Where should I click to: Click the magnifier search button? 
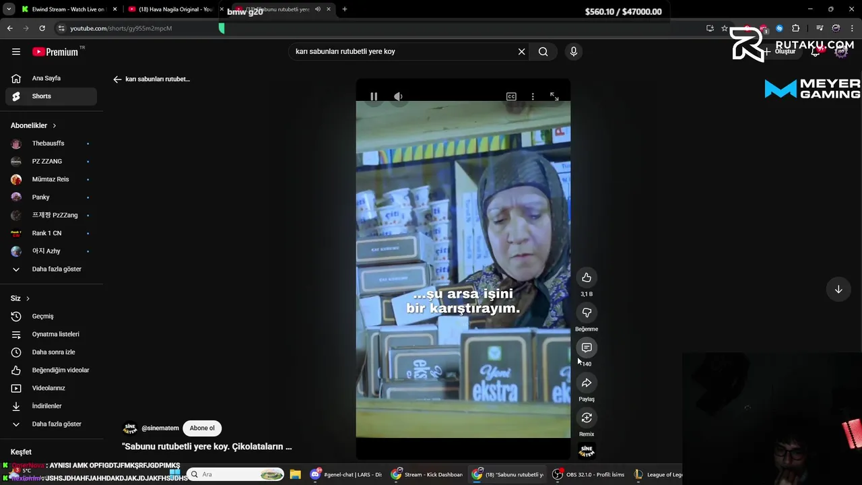(x=543, y=51)
